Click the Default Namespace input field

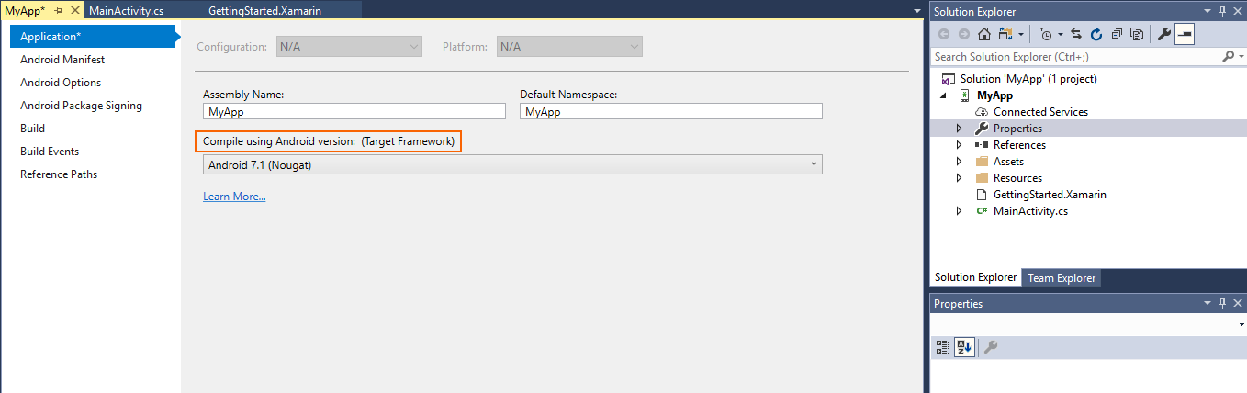[671, 111]
